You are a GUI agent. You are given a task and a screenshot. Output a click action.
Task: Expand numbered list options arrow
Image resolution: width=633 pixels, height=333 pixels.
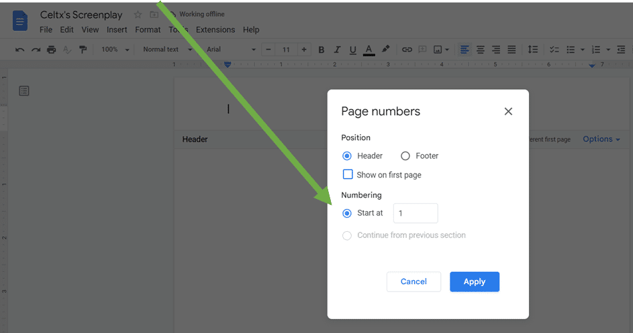(x=608, y=50)
